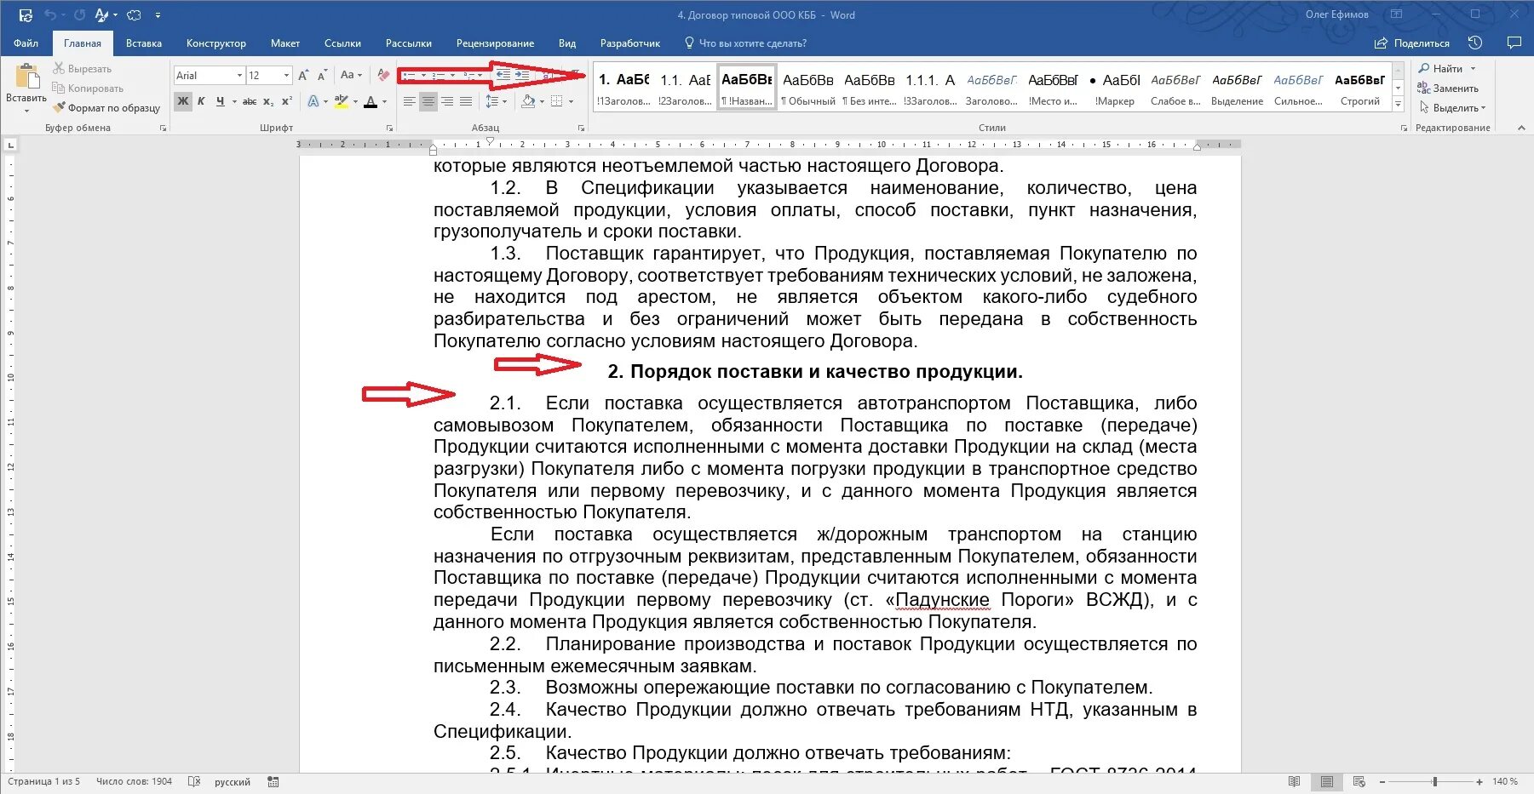This screenshot has height=794, width=1534.
Task: Switch to Print Layout view in status bar
Action: point(1327,781)
